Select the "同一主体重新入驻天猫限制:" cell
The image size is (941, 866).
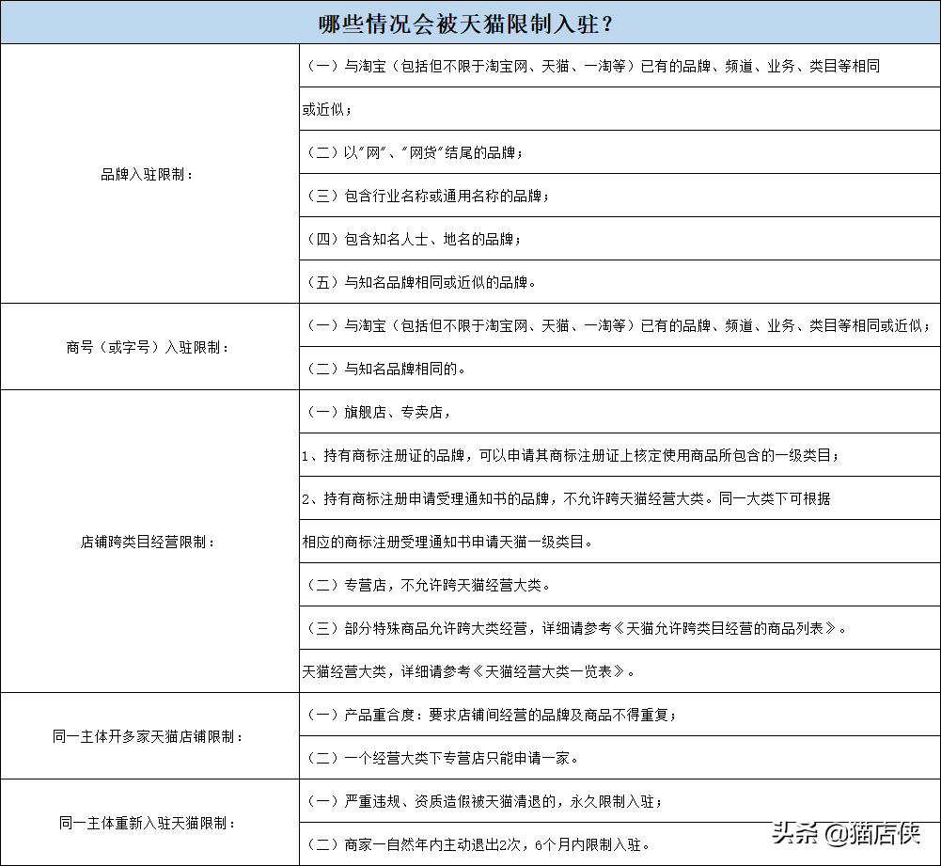pos(150,822)
